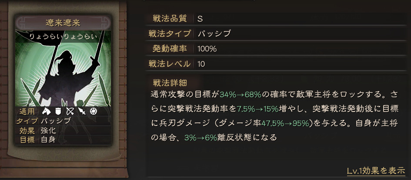The image size is (411, 180).
Task: Click the 7.5%→15% trigger rate text
Action: click(257, 109)
